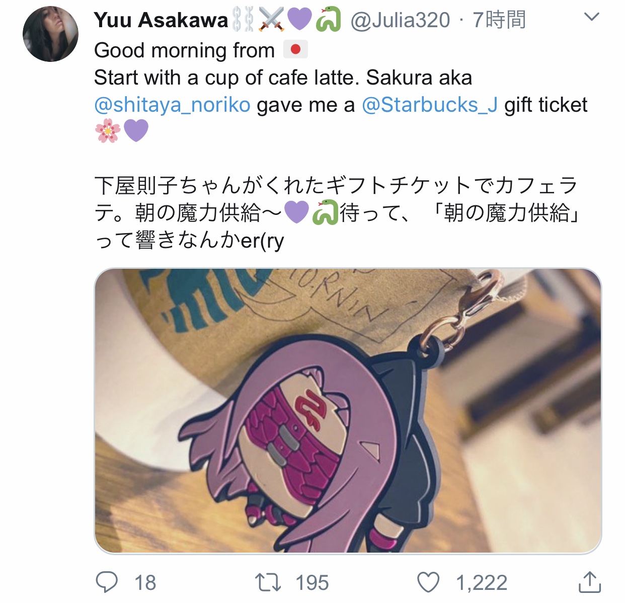
Task: Click the reply count 18
Action: coord(145,583)
